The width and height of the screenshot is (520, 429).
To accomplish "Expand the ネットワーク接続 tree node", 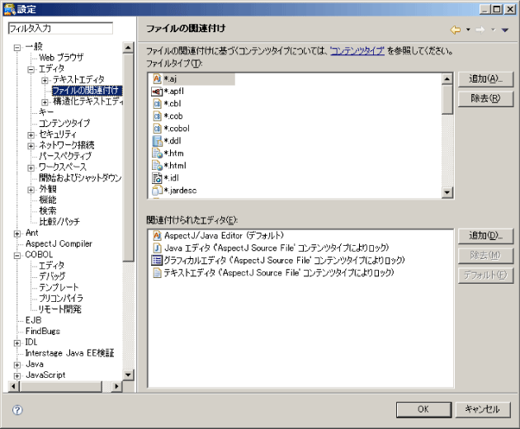I will point(31,146).
